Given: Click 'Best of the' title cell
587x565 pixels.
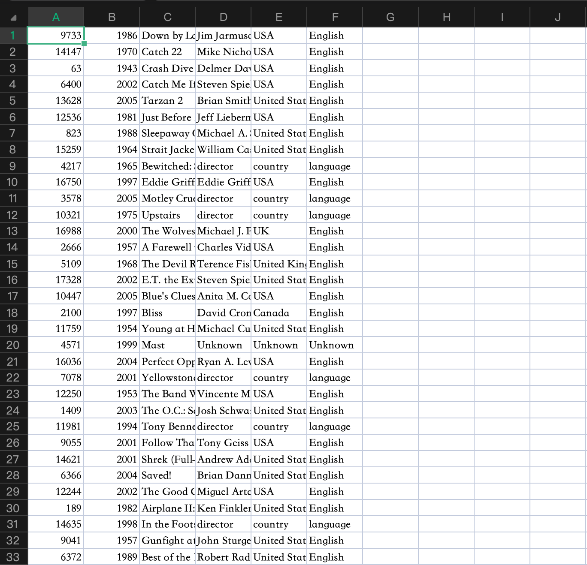Looking at the screenshot, I should pos(167,557).
